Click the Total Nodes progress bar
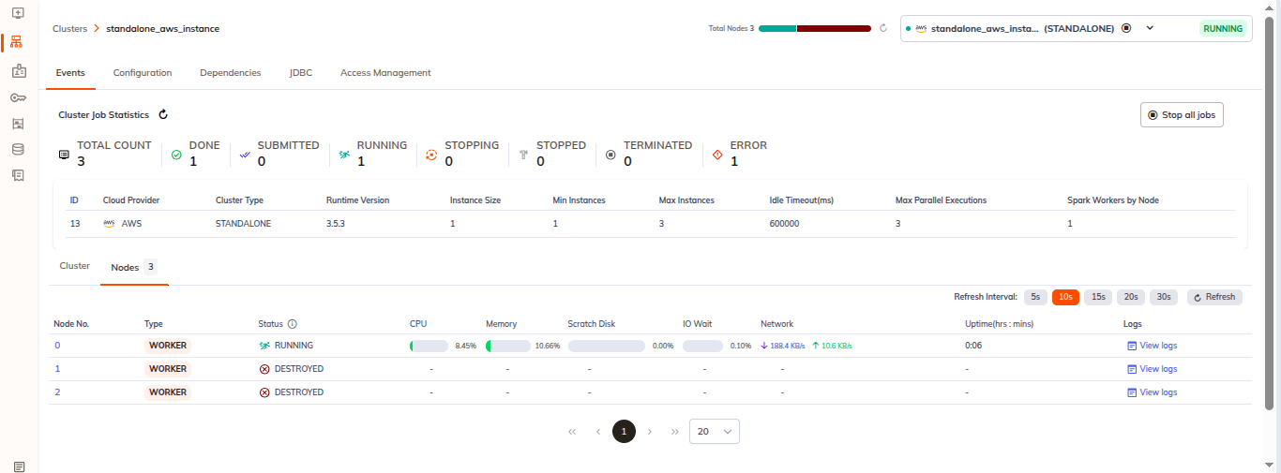Image resolution: width=1281 pixels, height=473 pixels. click(x=815, y=29)
